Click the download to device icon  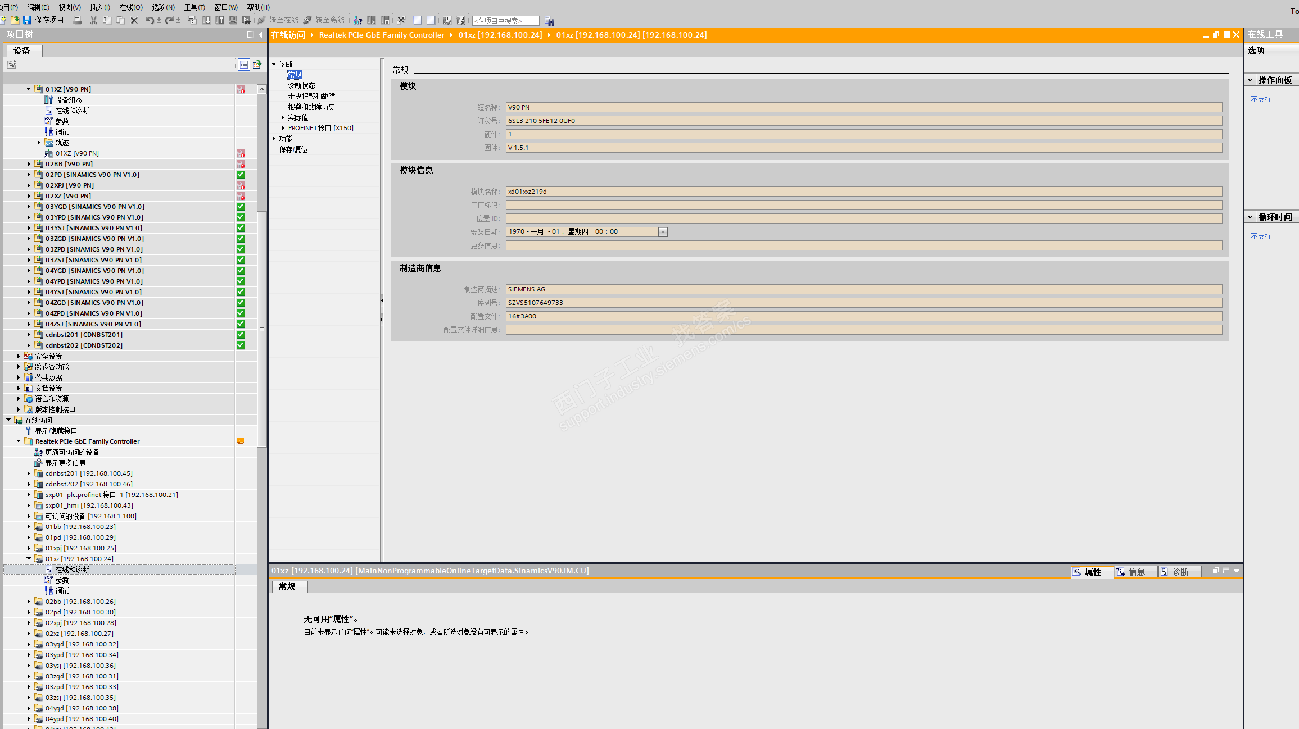pyautogui.click(x=206, y=20)
